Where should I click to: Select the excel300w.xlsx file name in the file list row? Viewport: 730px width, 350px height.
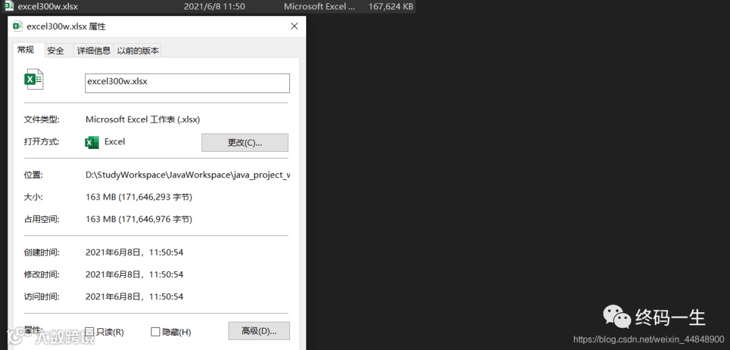(x=48, y=7)
